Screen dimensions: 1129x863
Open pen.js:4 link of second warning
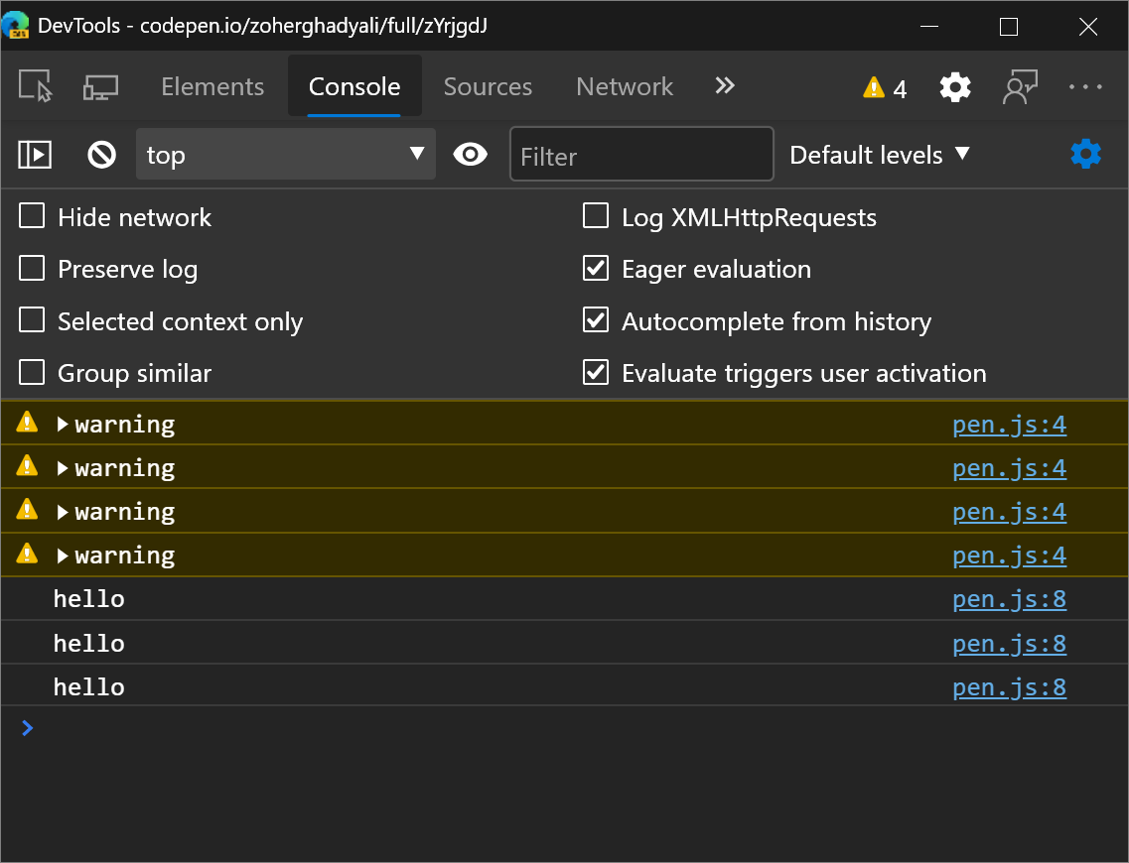click(x=1010, y=468)
